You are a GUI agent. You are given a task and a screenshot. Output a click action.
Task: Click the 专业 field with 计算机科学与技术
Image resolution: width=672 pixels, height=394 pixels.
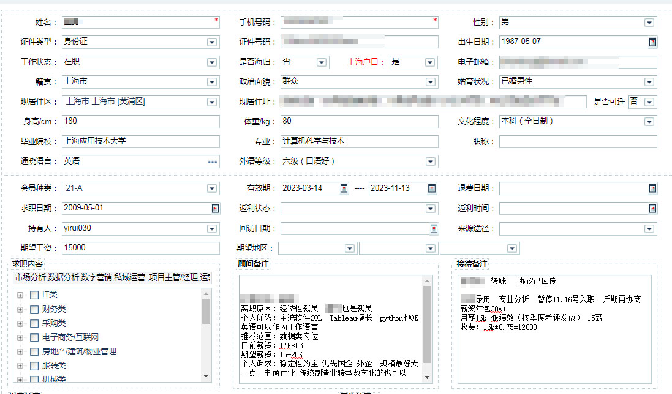point(359,141)
